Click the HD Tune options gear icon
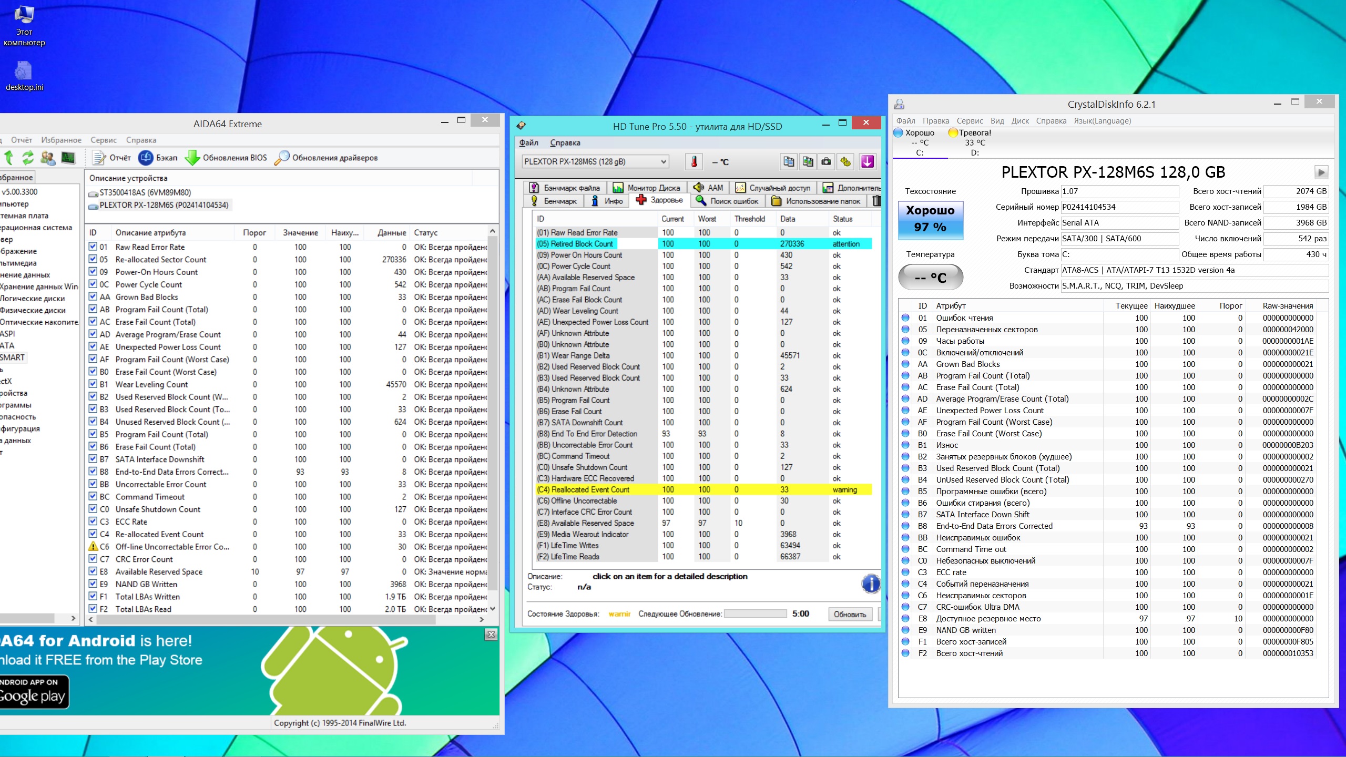 pos(845,162)
